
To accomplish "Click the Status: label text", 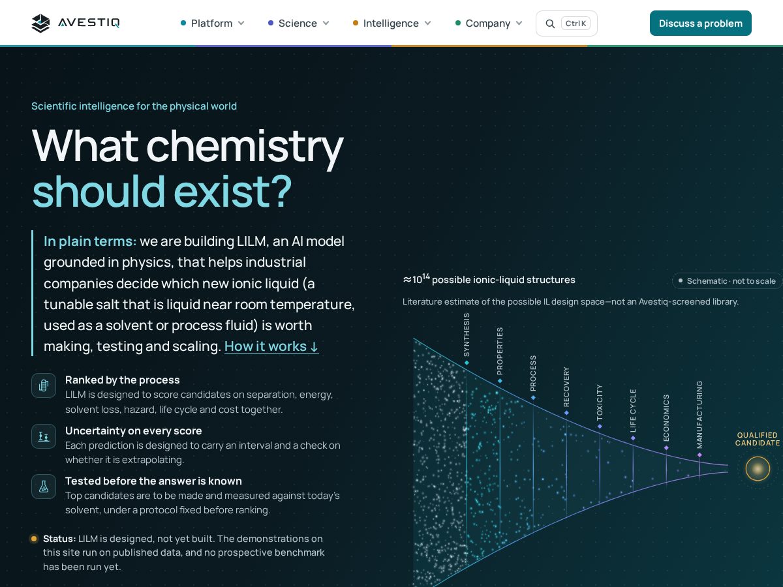I will 59,539.
